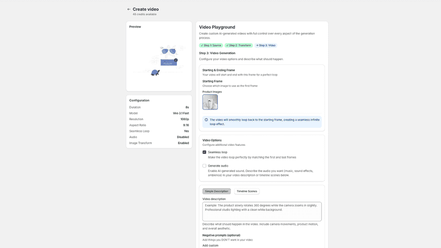Click the 'Negative prompts (optional)' label
441x248 pixels.
222,235
